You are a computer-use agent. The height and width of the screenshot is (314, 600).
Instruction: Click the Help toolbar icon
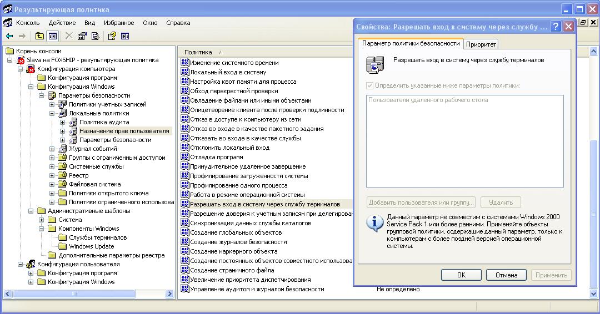112,36
